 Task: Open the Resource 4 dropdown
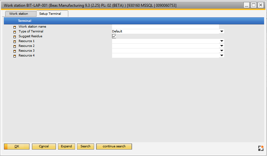pos(222,56)
